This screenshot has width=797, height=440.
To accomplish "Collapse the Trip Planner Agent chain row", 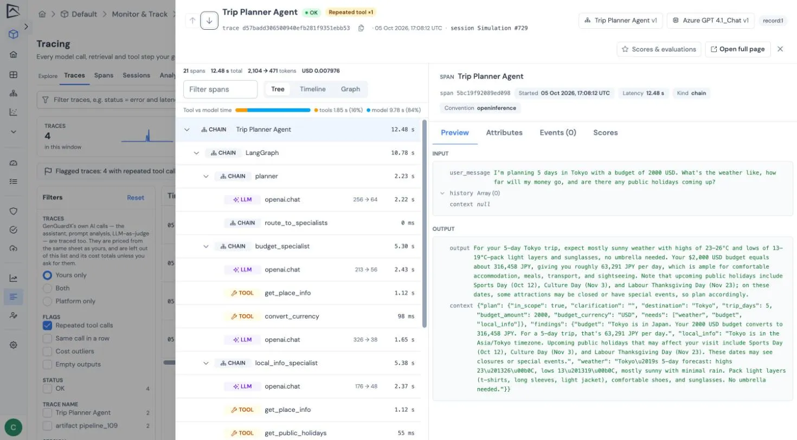I will click(x=187, y=130).
